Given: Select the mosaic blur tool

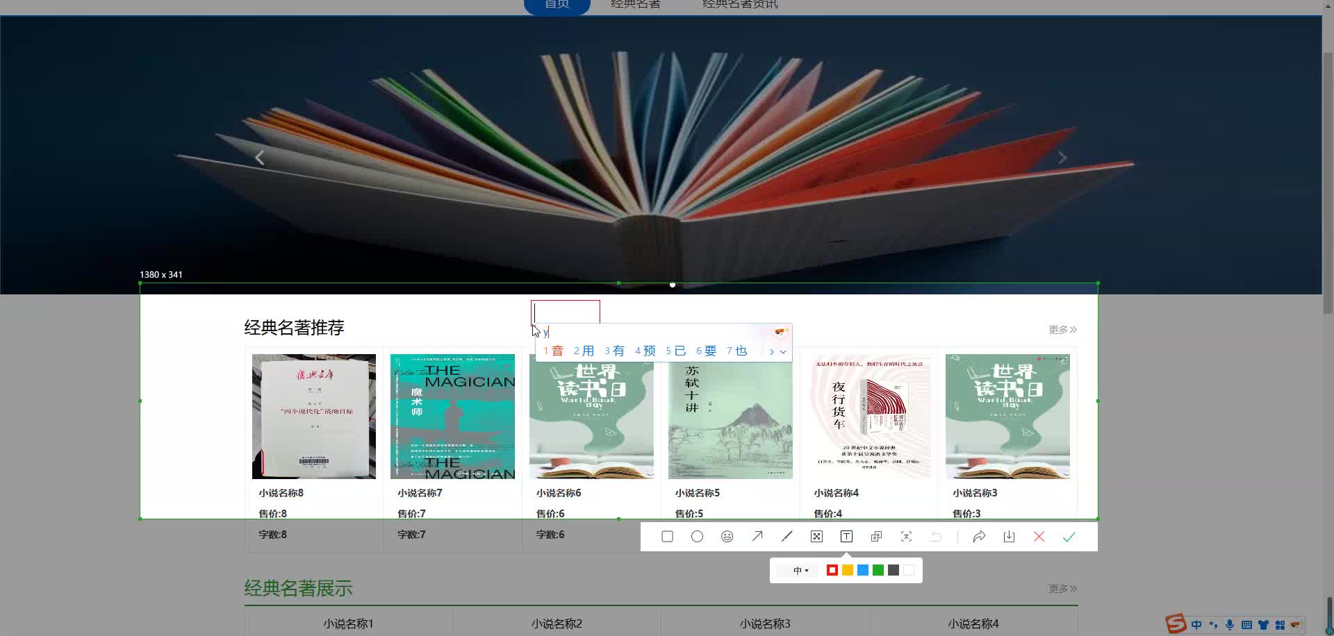Looking at the screenshot, I should (816, 537).
